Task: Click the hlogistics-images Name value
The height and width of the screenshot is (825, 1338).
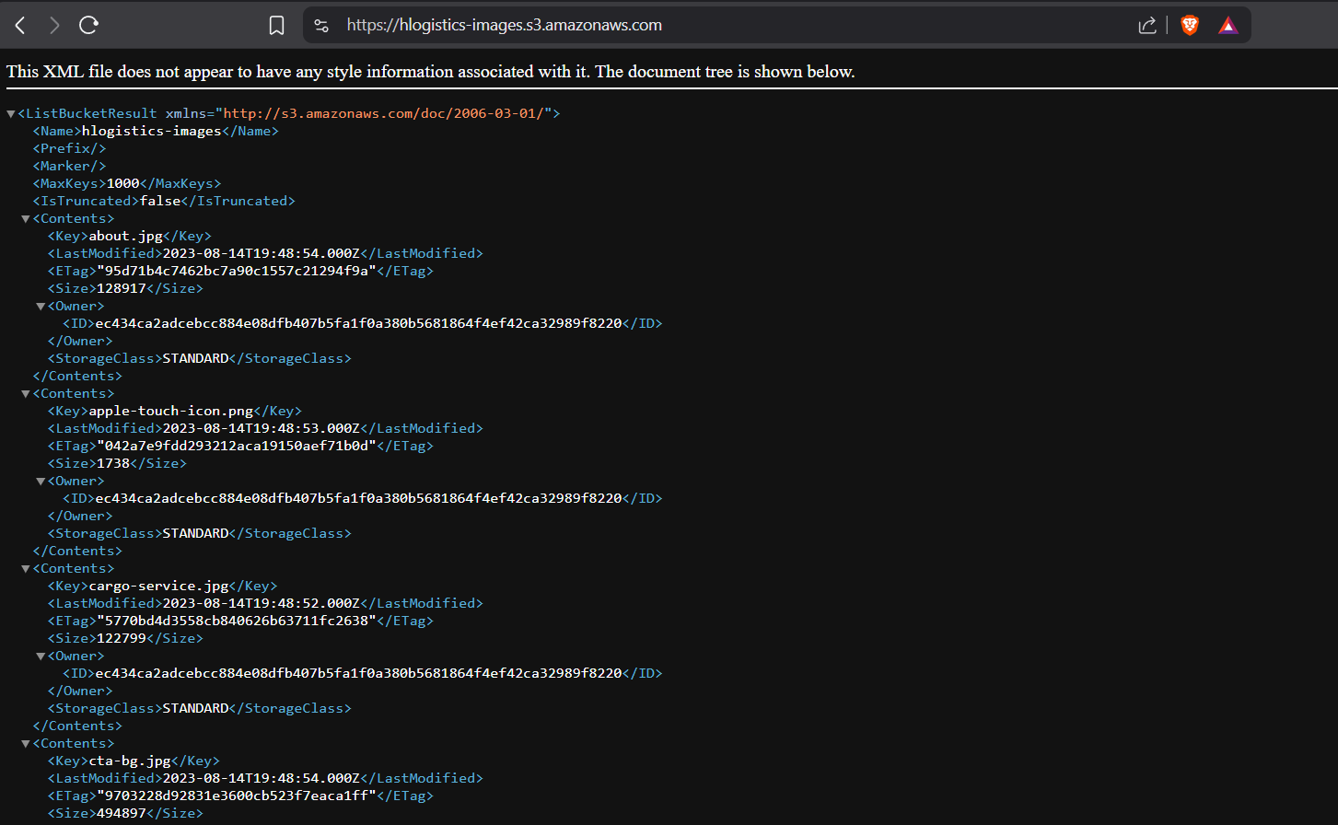Action: [x=151, y=131]
